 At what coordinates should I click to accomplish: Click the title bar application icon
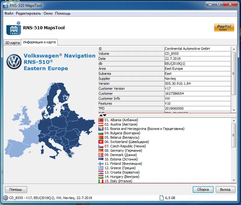pos(6,6)
